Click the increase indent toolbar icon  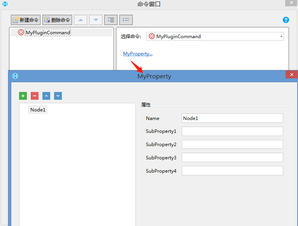click(x=111, y=20)
